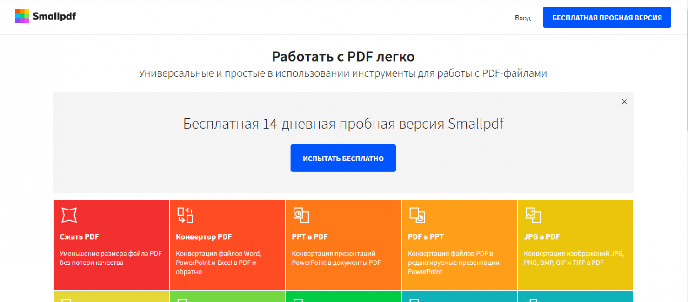Select the Конвертор PDF title link
The width and height of the screenshot is (688, 302).
point(204,236)
